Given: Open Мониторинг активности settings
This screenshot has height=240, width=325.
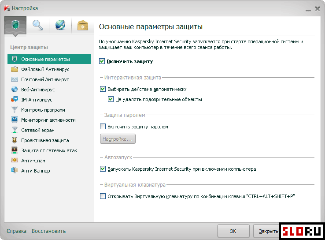Looking at the screenshot, I should 49,120.
